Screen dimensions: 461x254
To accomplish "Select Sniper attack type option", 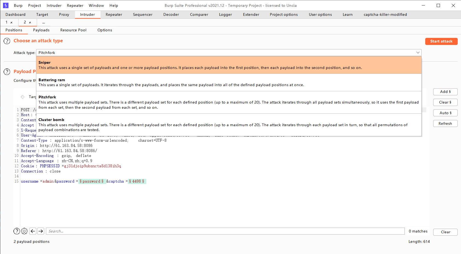I will pos(229,65).
